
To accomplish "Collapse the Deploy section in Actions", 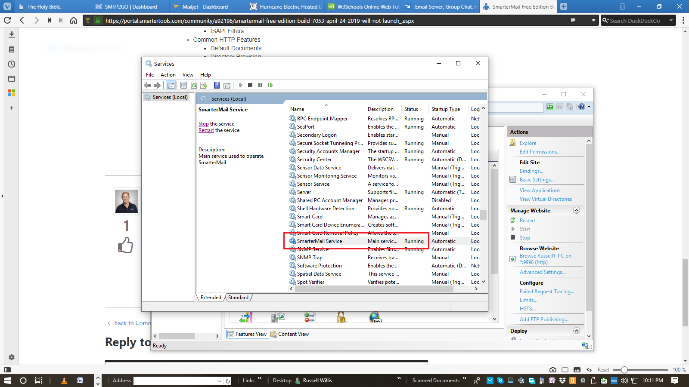I will 577,331.
